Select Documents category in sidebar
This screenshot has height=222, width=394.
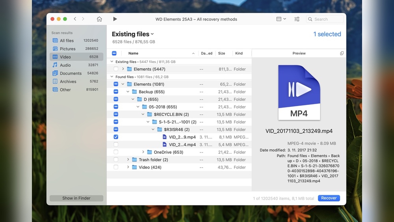76,73
